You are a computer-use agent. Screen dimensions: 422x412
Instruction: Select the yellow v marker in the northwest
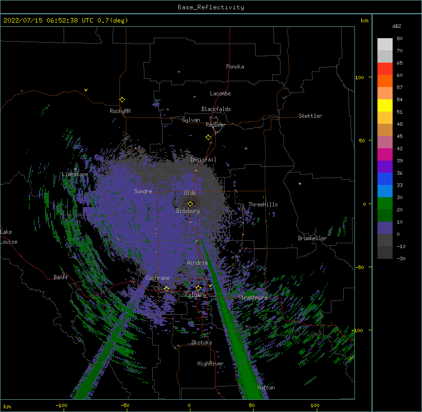pos(86,90)
